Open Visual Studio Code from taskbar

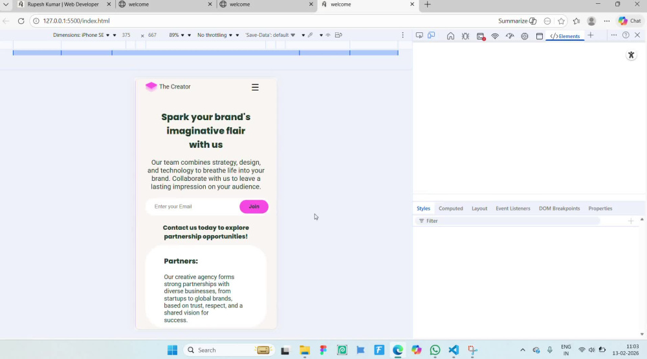tap(454, 350)
